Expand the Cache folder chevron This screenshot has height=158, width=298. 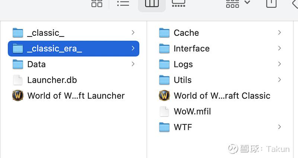pos(279,32)
